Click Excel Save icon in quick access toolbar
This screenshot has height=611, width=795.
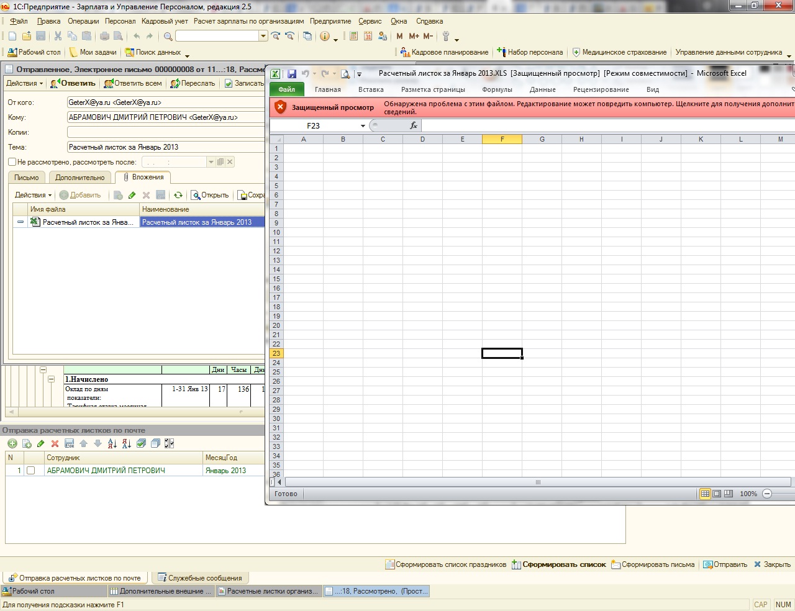291,74
